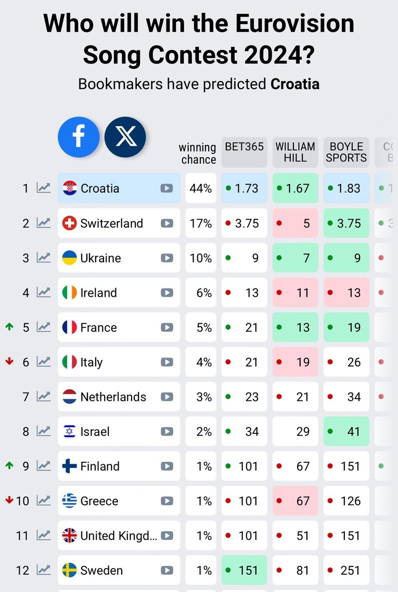
Task: Open the BET365 bookmaker column header
Action: click(x=245, y=152)
